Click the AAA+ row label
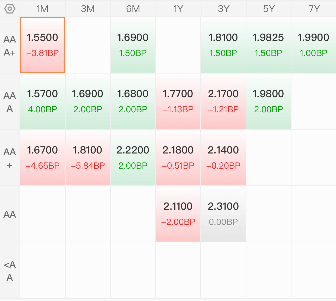 click(10, 46)
